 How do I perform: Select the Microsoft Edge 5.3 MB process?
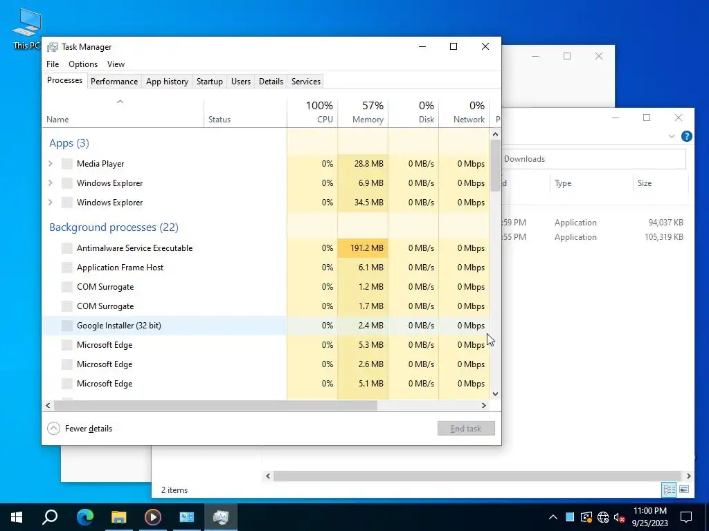[x=266, y=345]
